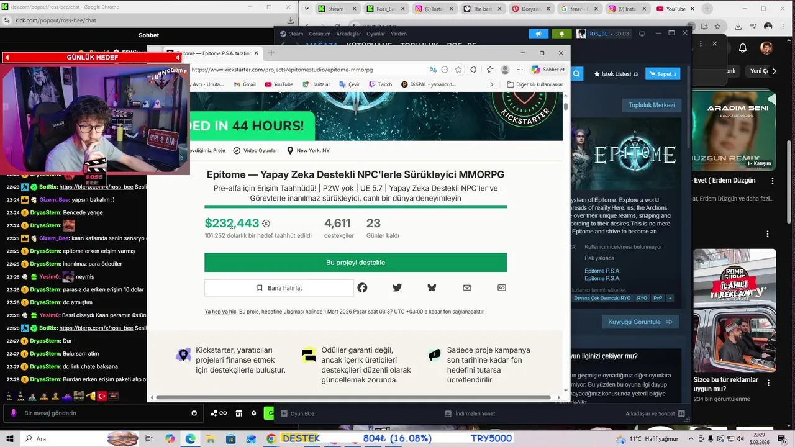This screenshot has width=795, height=447.
Task: Click Topluluk Merkezi button in Steam
Action: (652, 105)
